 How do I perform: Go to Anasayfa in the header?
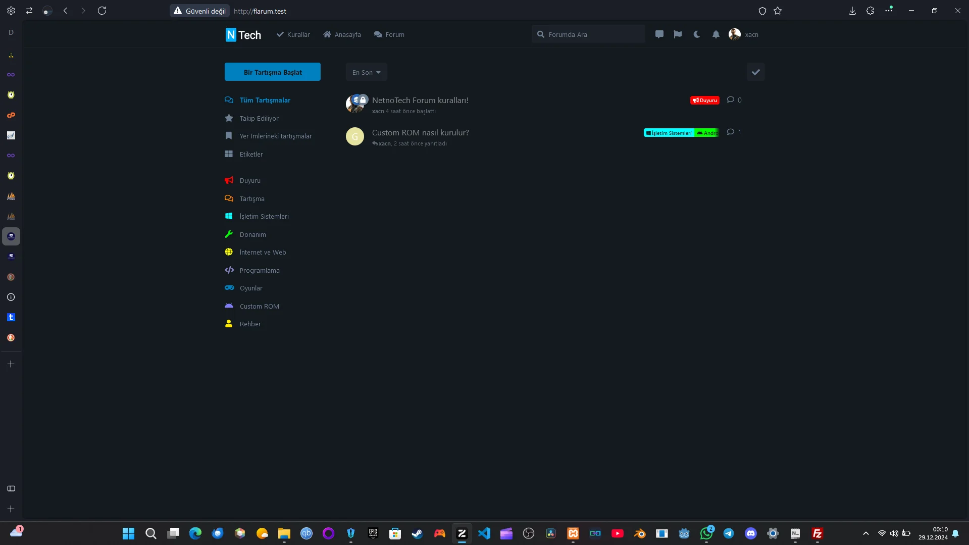click(342, 34)
